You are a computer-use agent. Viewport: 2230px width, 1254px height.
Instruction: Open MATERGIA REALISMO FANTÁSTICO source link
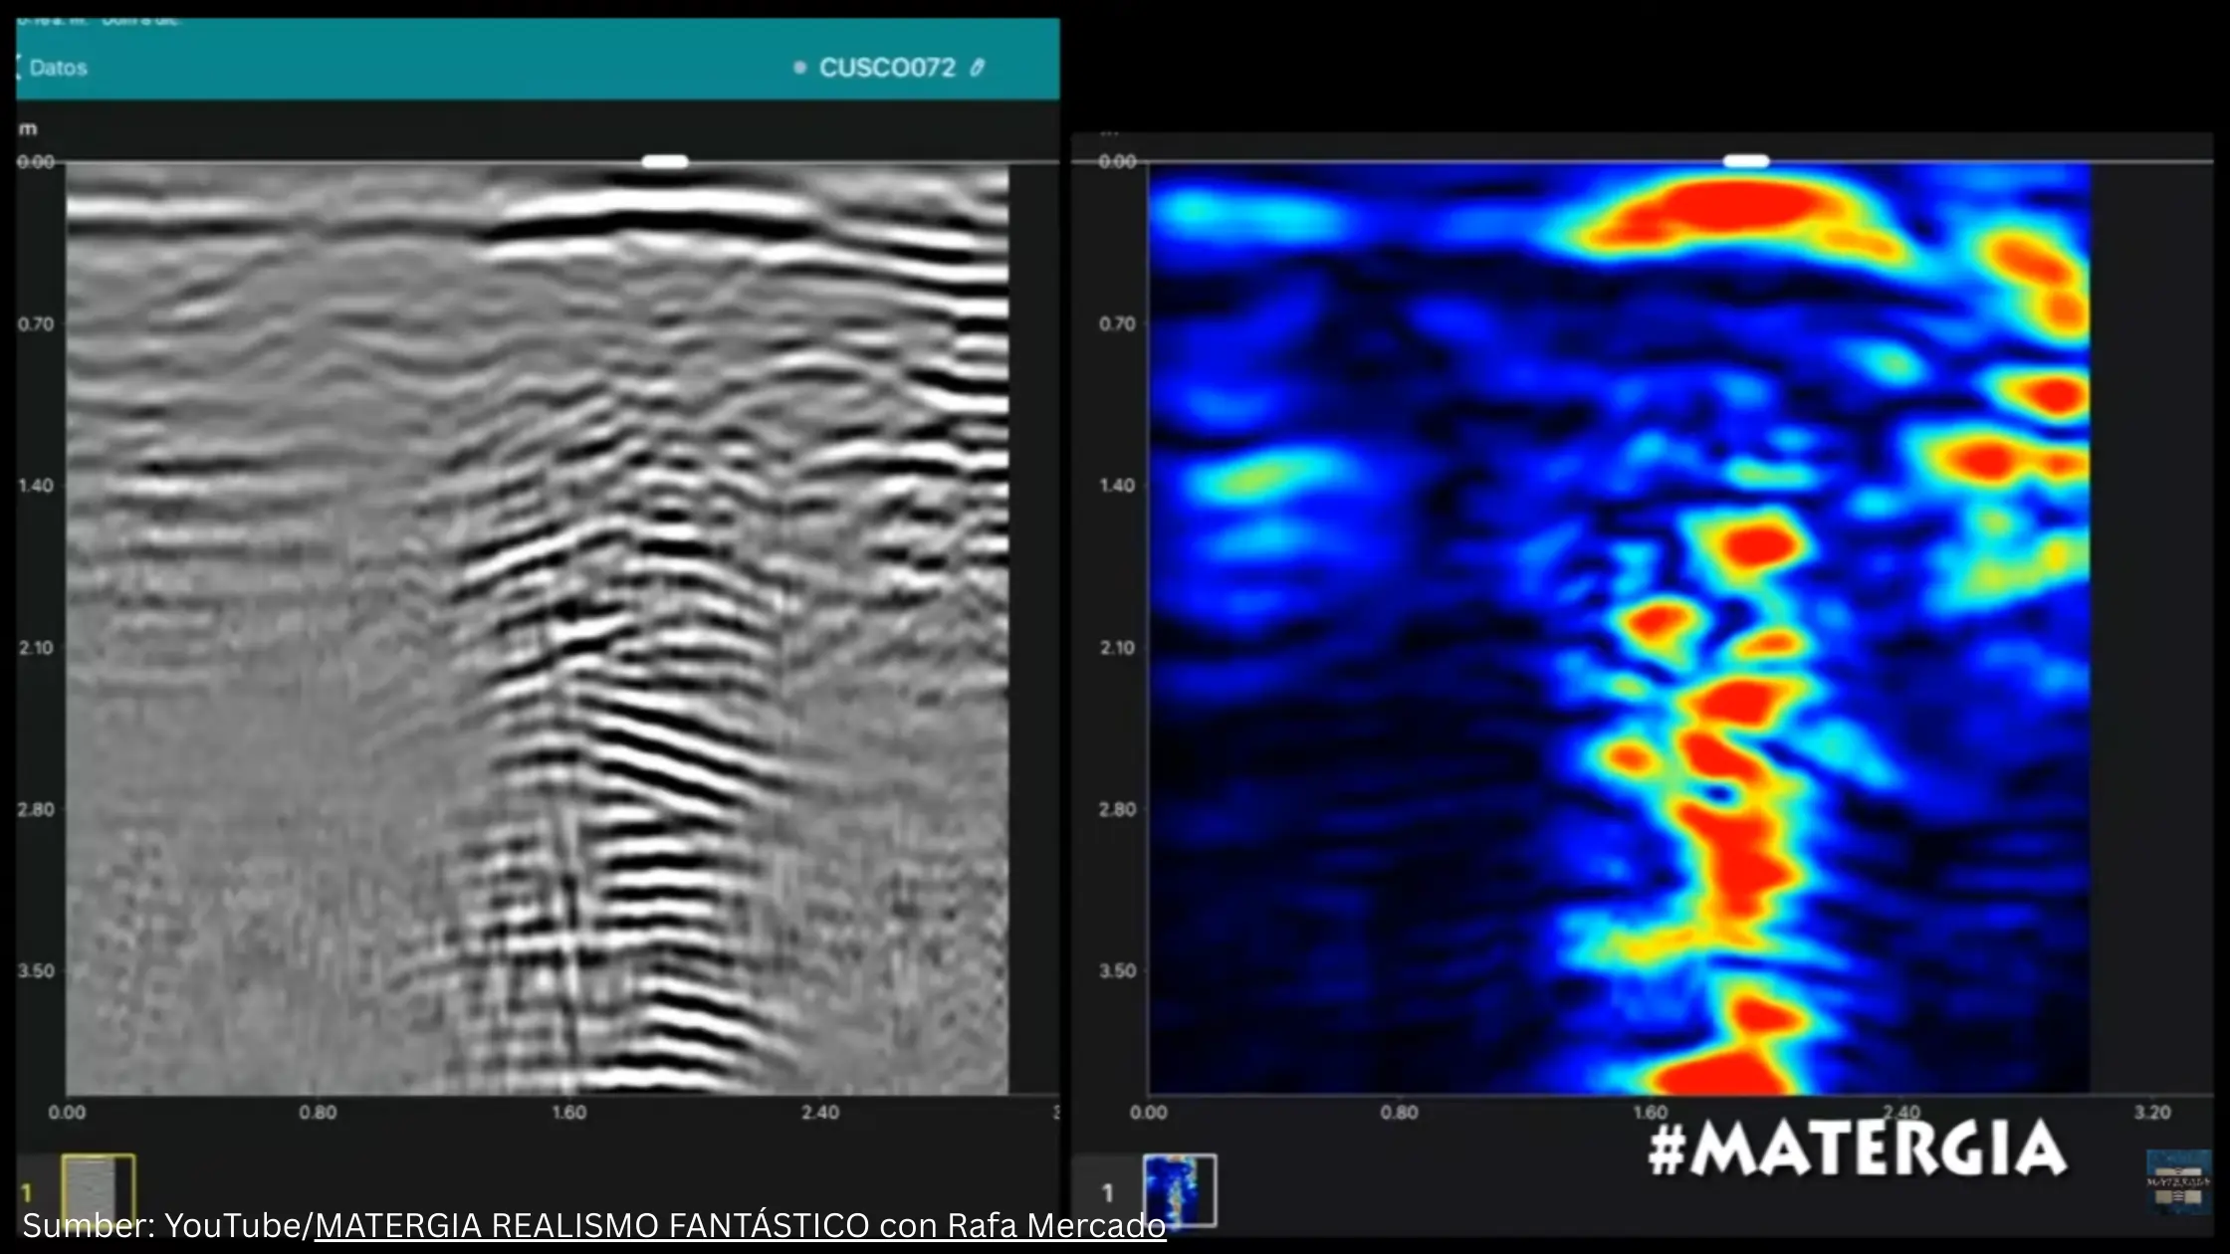coord(740,1226)
